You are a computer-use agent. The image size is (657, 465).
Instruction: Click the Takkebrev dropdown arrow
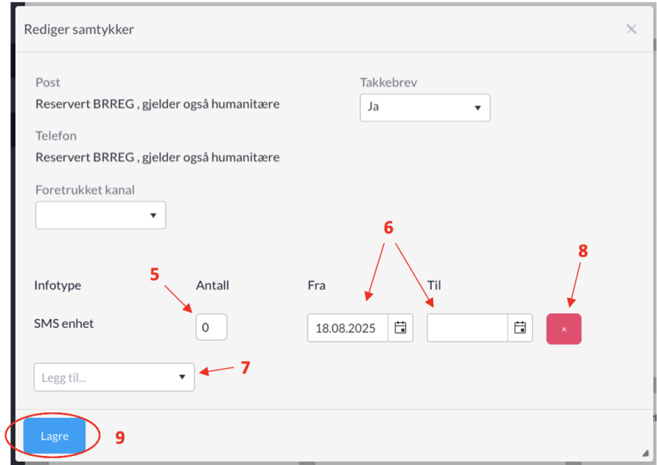[x=477, y=108]
